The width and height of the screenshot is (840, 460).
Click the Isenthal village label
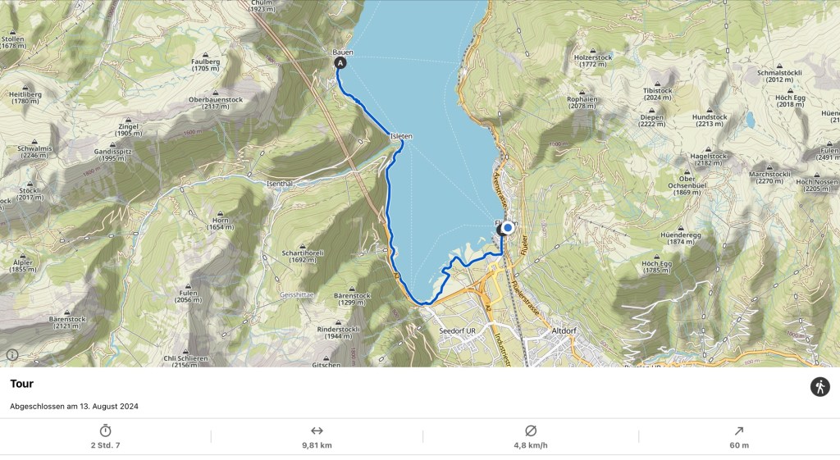(x=280, y=184)
